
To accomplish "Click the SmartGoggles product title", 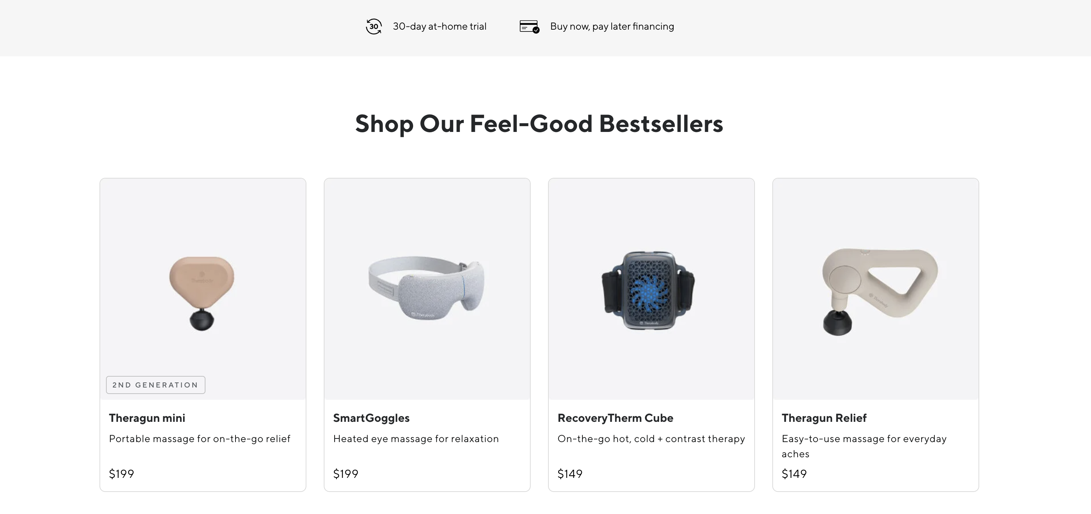I will pyautogui.click(x=372, y=418).
